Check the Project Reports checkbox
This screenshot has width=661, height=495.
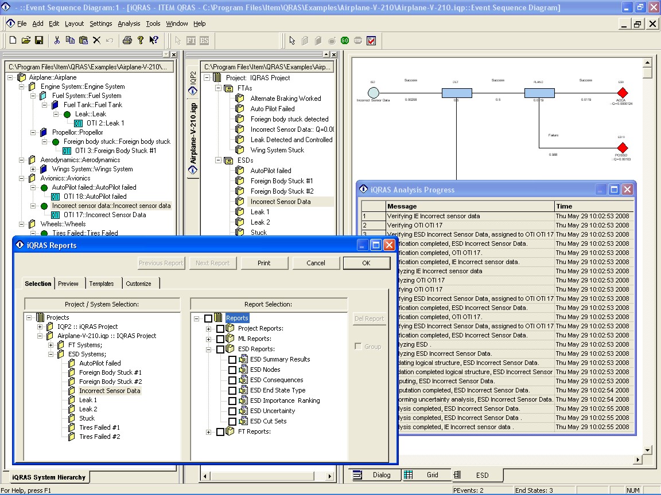click(220, 328)
